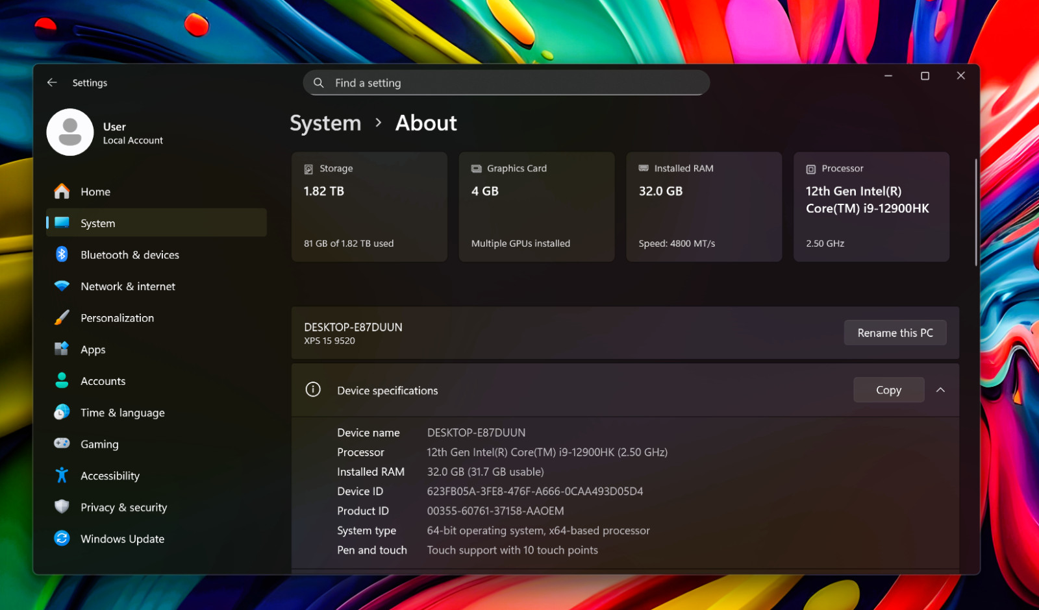Screen dimensions: 1039x610
Task: Click the Graphics Card icon
Action: (x=476, y=169)
